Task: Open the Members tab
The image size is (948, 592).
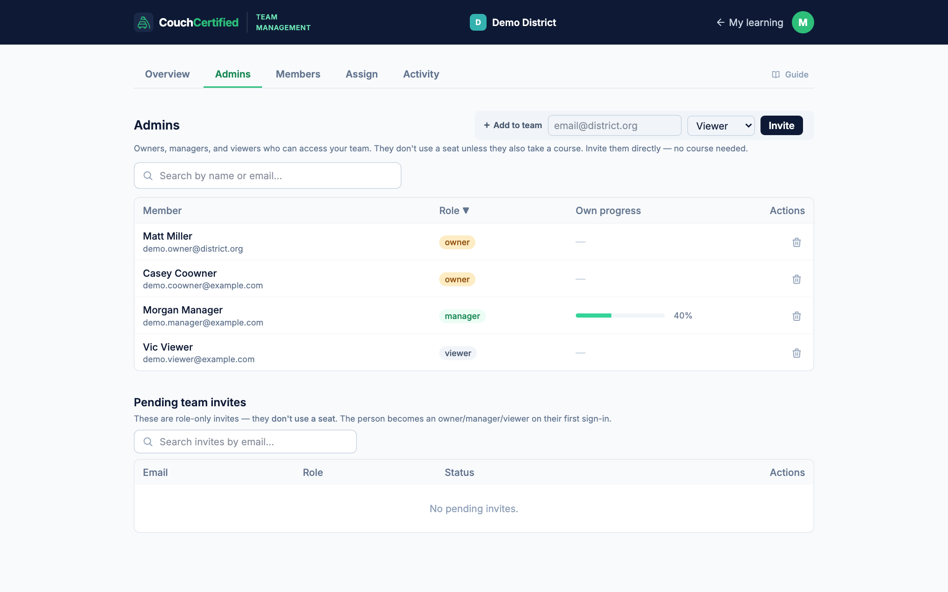Action: (x=298, y=74)
